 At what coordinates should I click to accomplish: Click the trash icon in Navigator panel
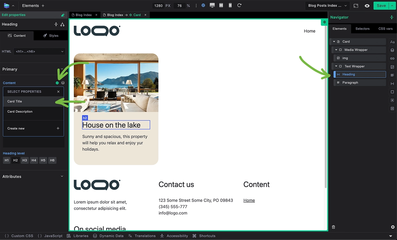tap(333, 227)
